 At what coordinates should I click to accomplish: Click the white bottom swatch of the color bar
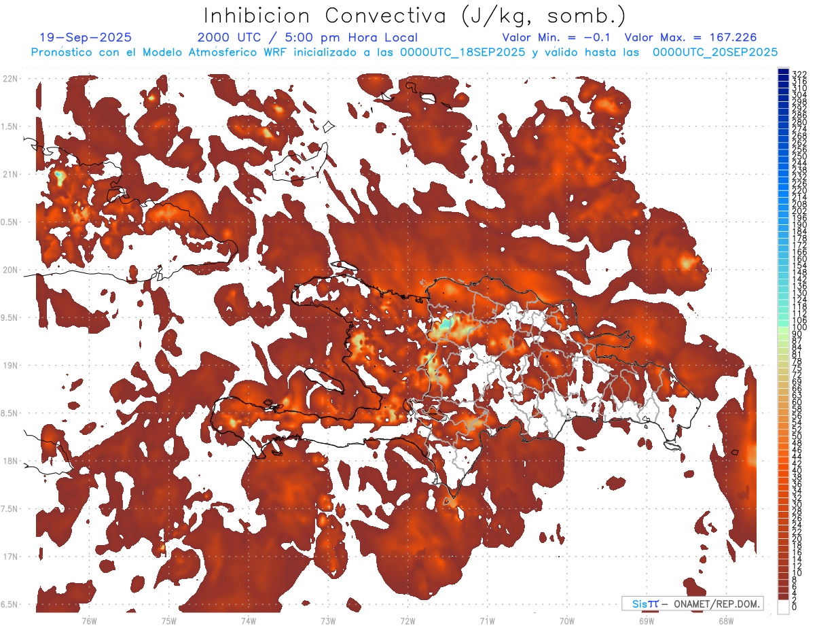click(x=783, y=606)
